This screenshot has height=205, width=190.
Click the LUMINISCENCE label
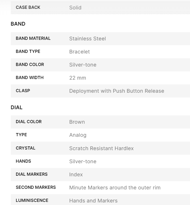click(32, 200)
